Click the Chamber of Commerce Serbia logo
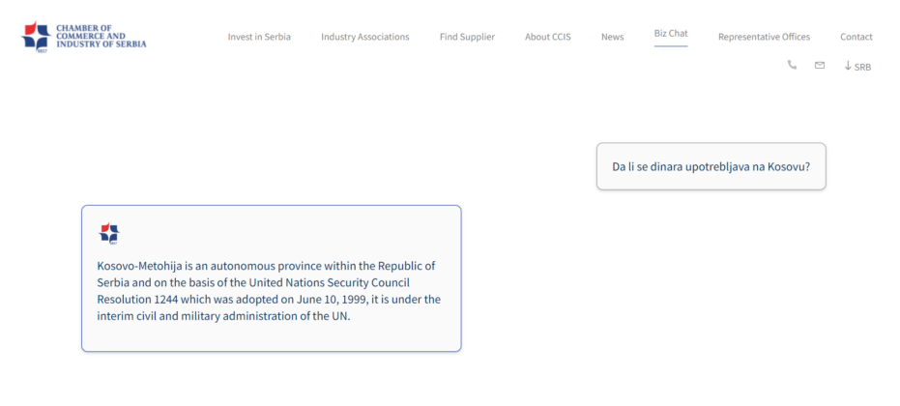The width and height of the screenshot is (900, 406). point(83,37)
